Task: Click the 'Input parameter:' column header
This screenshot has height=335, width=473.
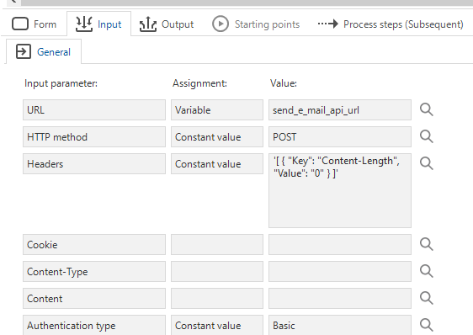Action: tap(61, 83)
